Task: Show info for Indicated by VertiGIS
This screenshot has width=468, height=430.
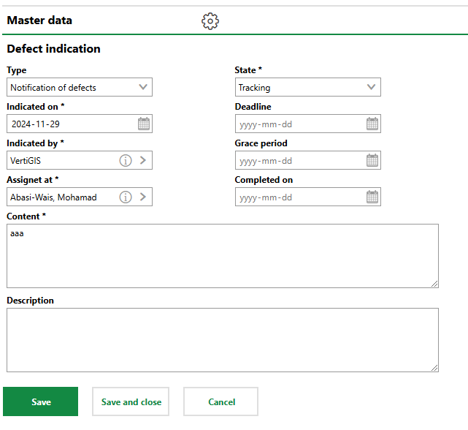Action: [126, 161]
